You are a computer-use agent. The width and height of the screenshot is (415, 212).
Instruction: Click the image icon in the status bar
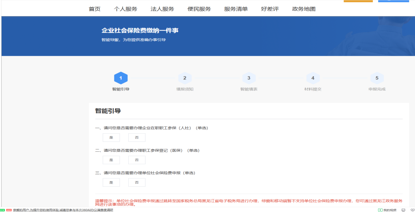click(x=403, y=210)
